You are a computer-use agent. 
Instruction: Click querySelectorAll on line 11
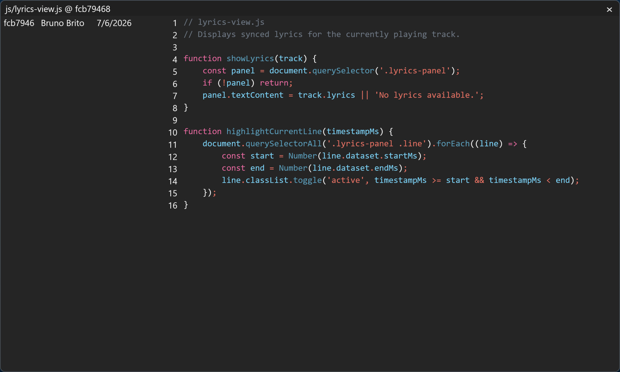coord(284,144)
